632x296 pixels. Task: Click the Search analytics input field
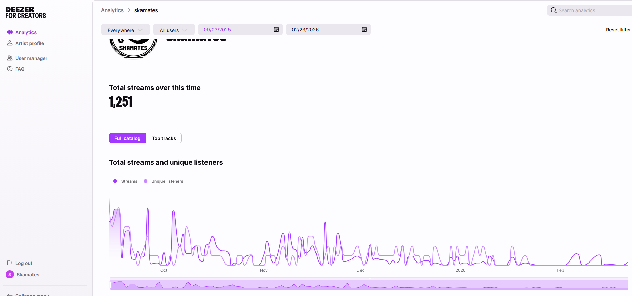pos(592,10)
